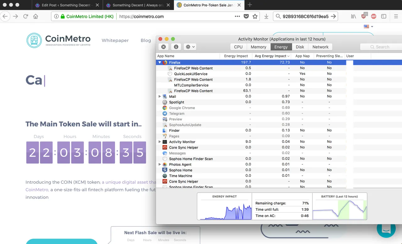Open the Firefox Library icon
Viewport: 402px width, 244px height.
[x=354, y=16]
